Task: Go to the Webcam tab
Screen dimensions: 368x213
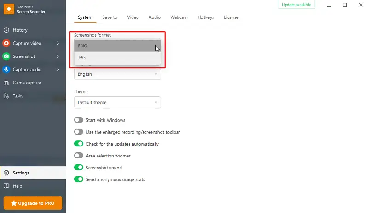Action: click(x=179, y=17)
